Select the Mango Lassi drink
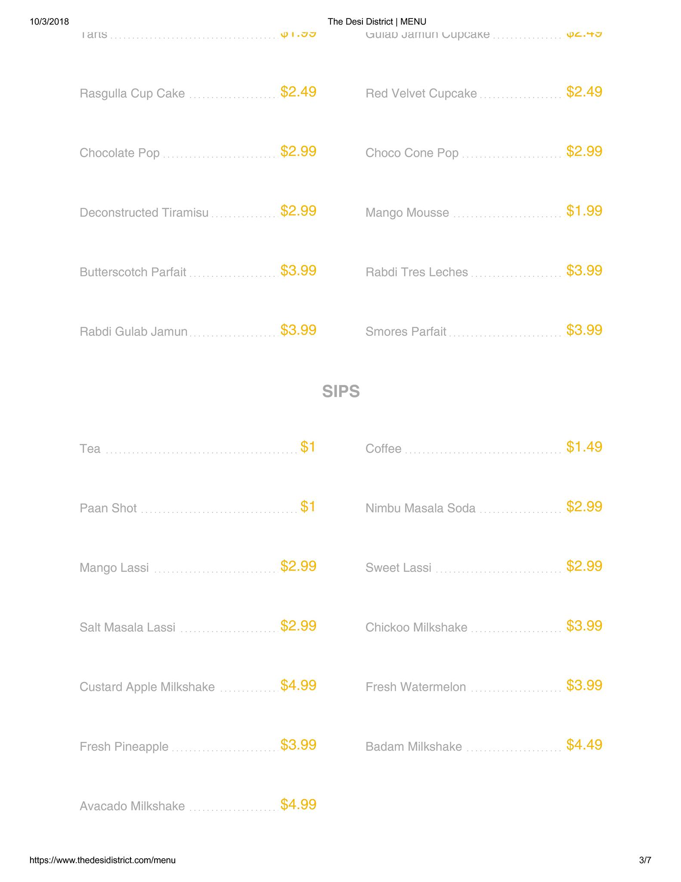Screen dimensions: 681x882 point(114,568)
